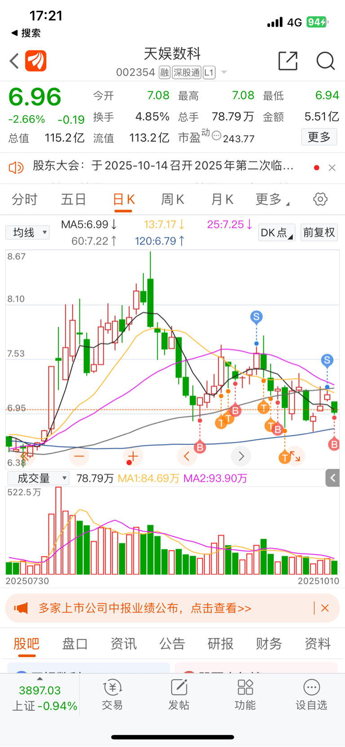Tap the 243.77 PE ratio value
This screenshot has height=747, width=345.
coord(239,139)
